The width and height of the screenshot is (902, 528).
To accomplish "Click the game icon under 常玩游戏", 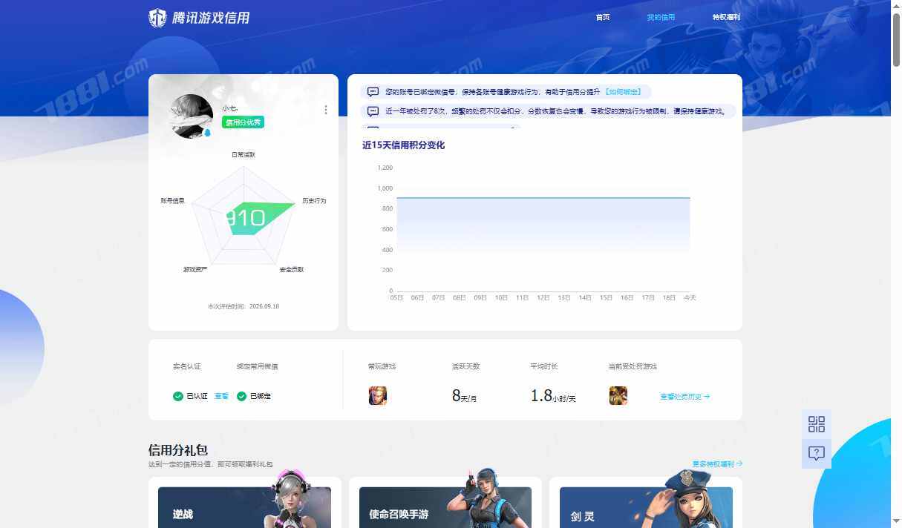I will pos(378,396).
